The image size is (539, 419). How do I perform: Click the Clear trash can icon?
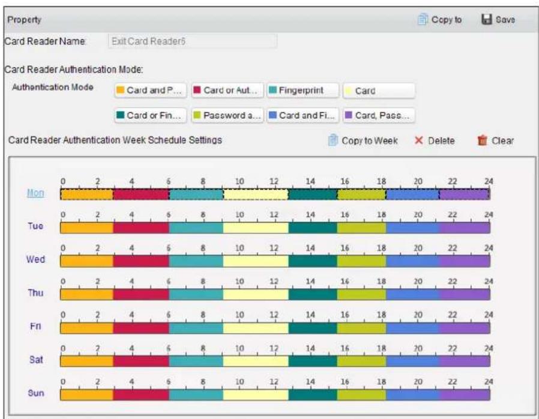tap(483, 140)
